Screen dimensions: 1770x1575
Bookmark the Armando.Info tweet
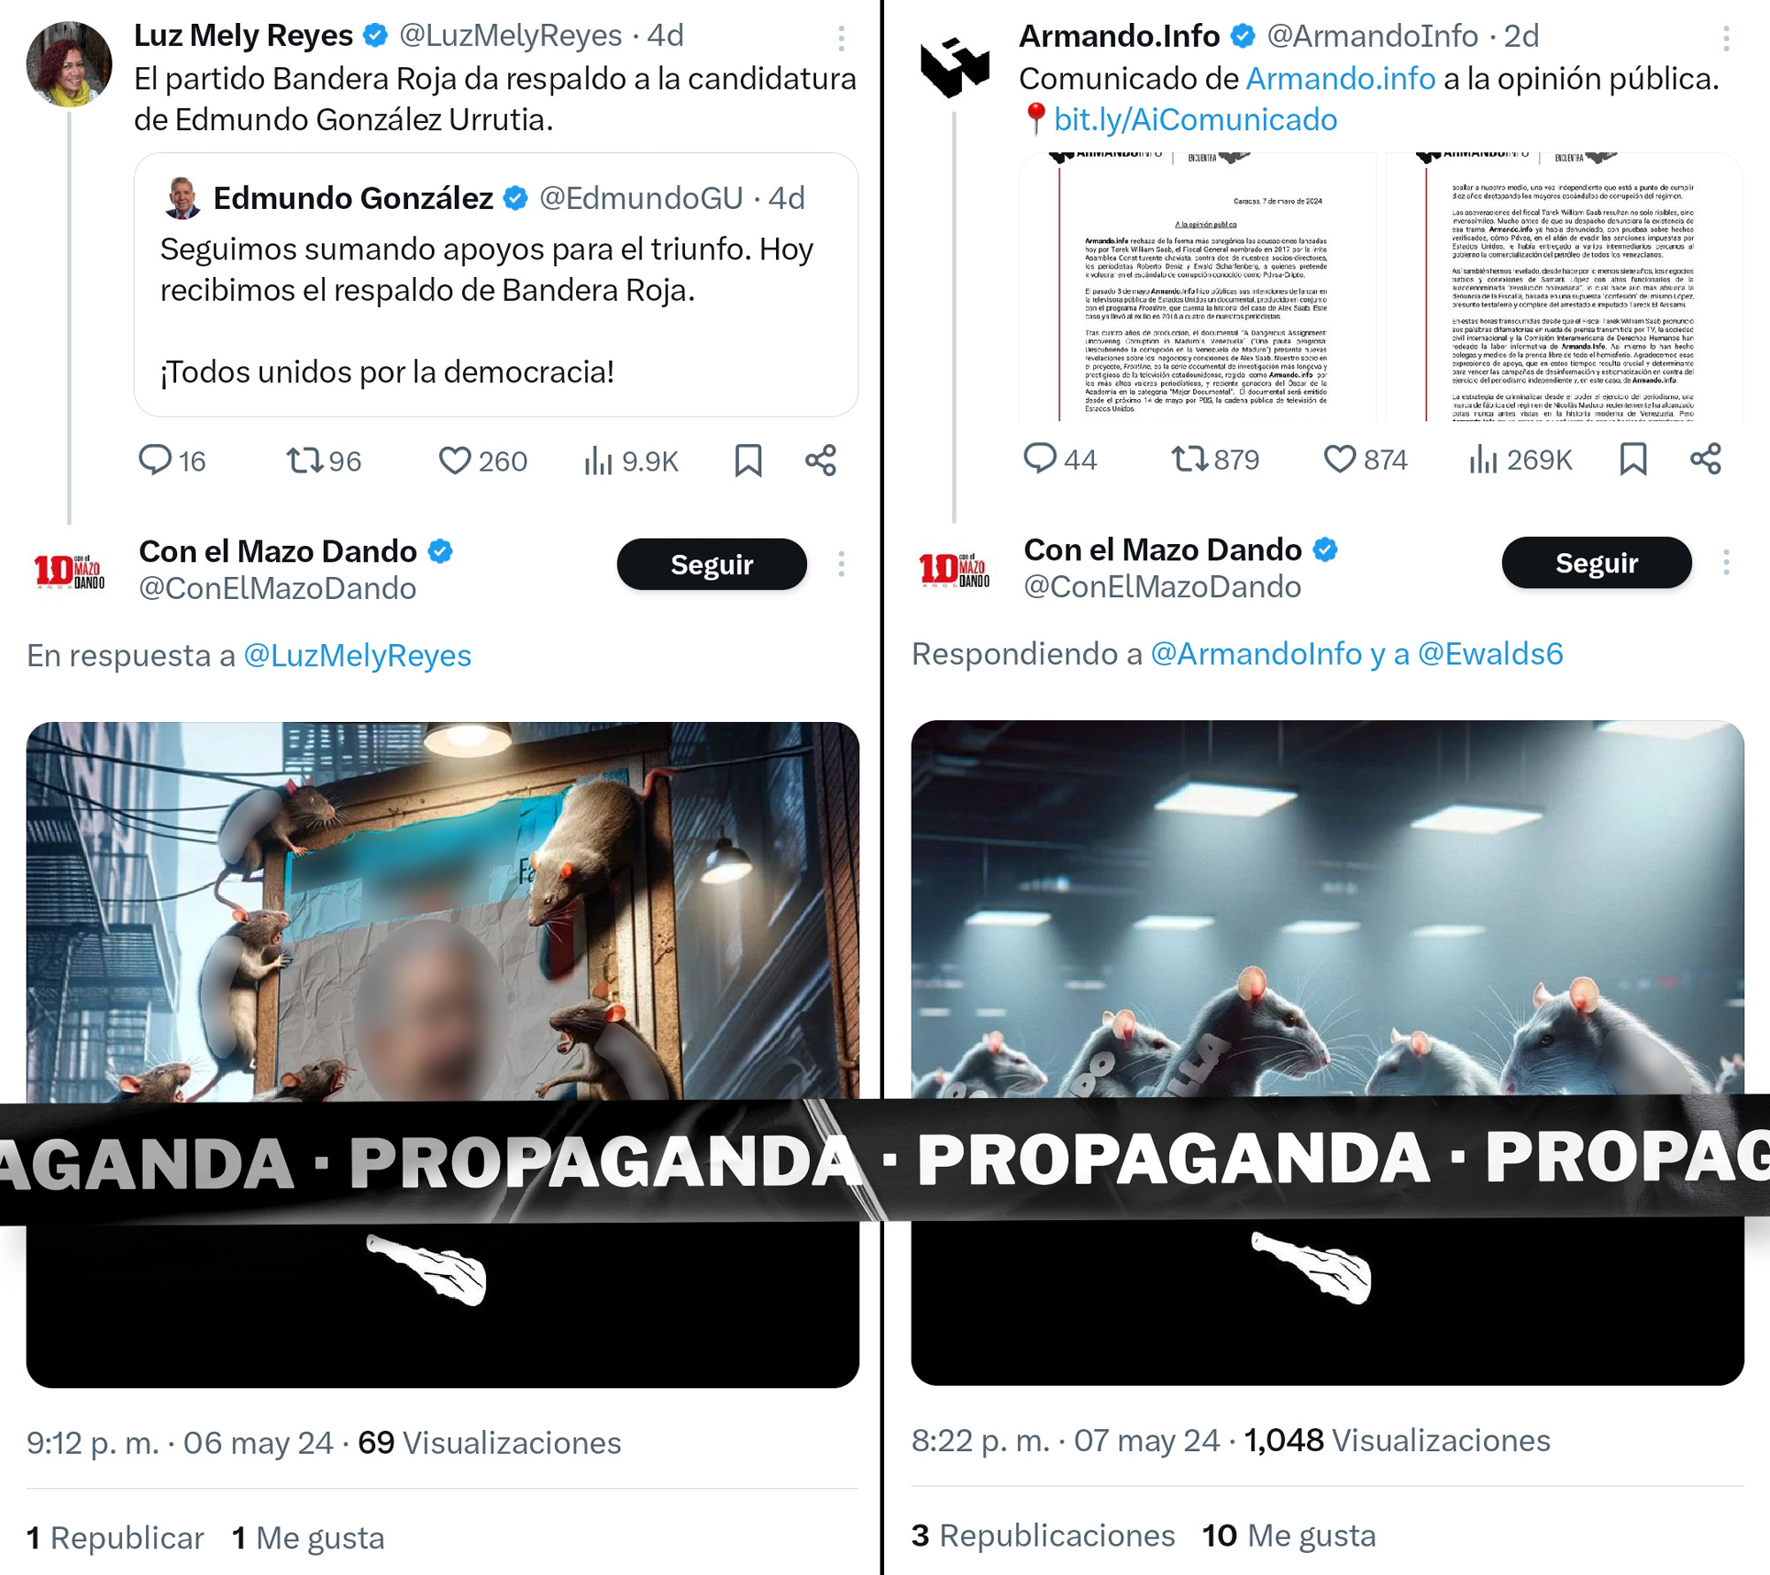click(1633, 458)
